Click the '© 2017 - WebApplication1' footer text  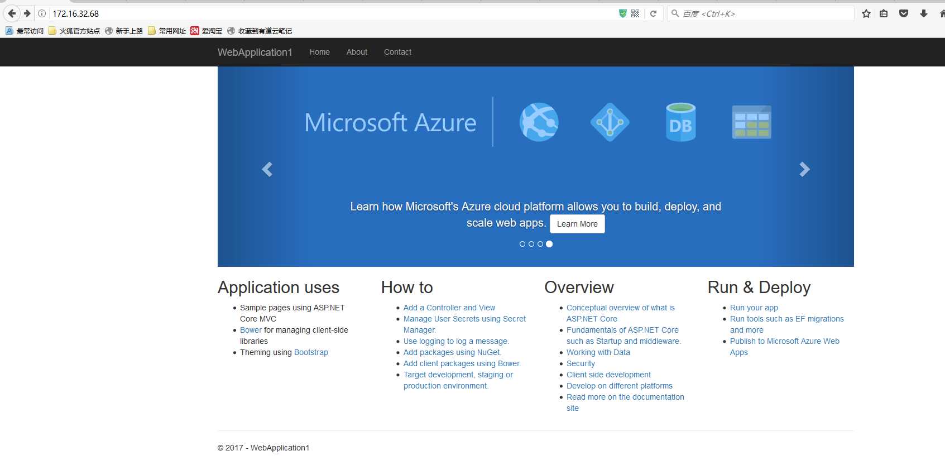(x=263, y=448)
